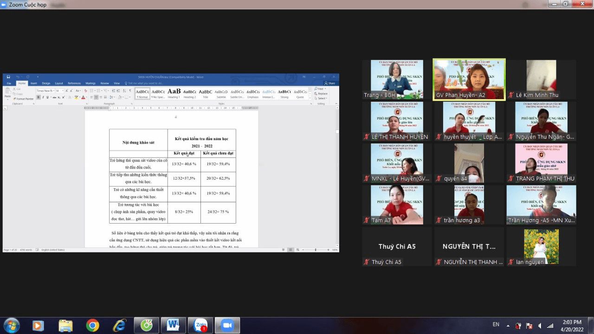Open the Insert ribbon tab
Screen dimensions: 594x334
(34, 83)
